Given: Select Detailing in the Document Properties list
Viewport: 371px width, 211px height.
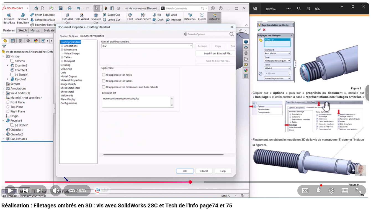Looking at the screenshot, I should point(65,65).
